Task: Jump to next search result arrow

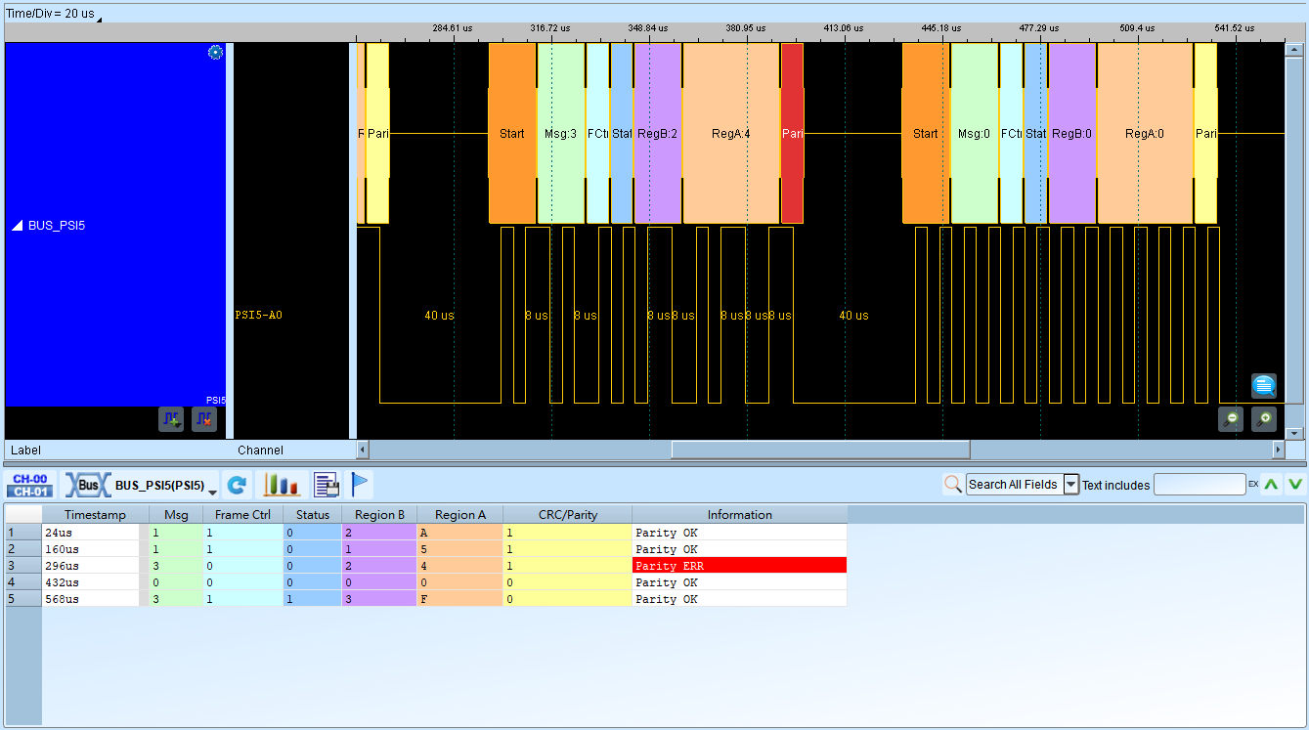Action: pos(1295,485)
